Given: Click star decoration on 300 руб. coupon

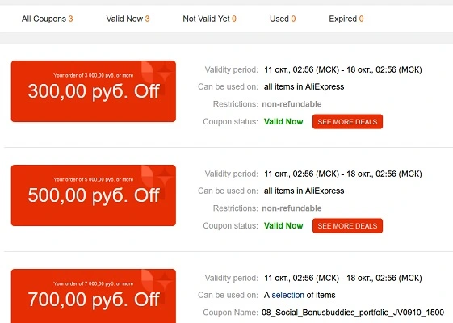Looking at the screenshot, I should tap(165, 73).
